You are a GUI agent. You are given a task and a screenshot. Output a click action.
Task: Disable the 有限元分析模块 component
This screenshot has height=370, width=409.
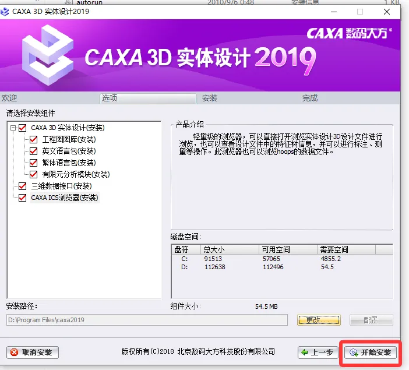(x=33, y=174)
